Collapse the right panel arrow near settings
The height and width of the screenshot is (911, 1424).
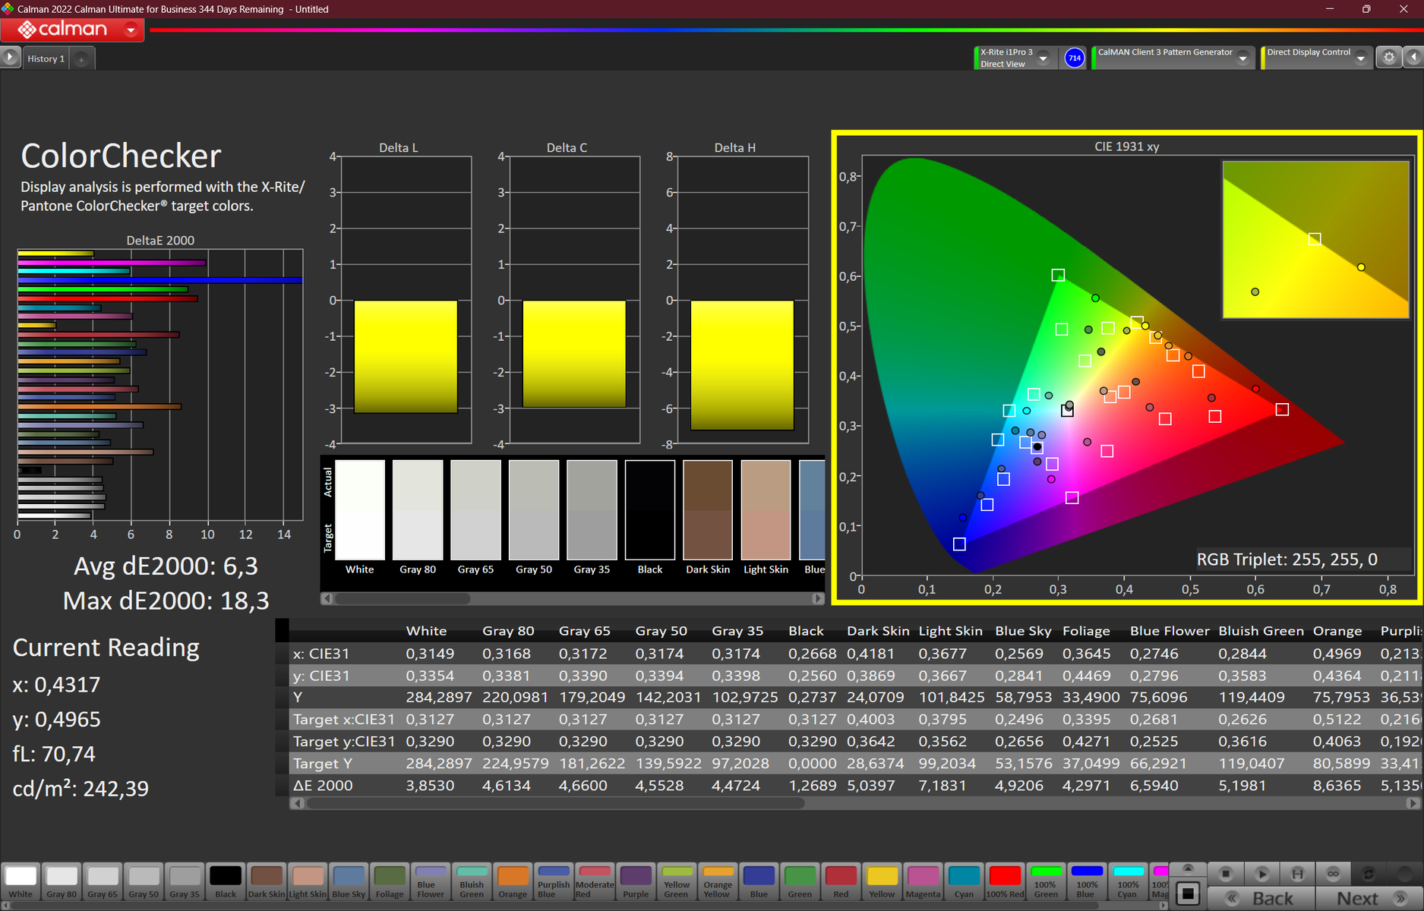1413,58
